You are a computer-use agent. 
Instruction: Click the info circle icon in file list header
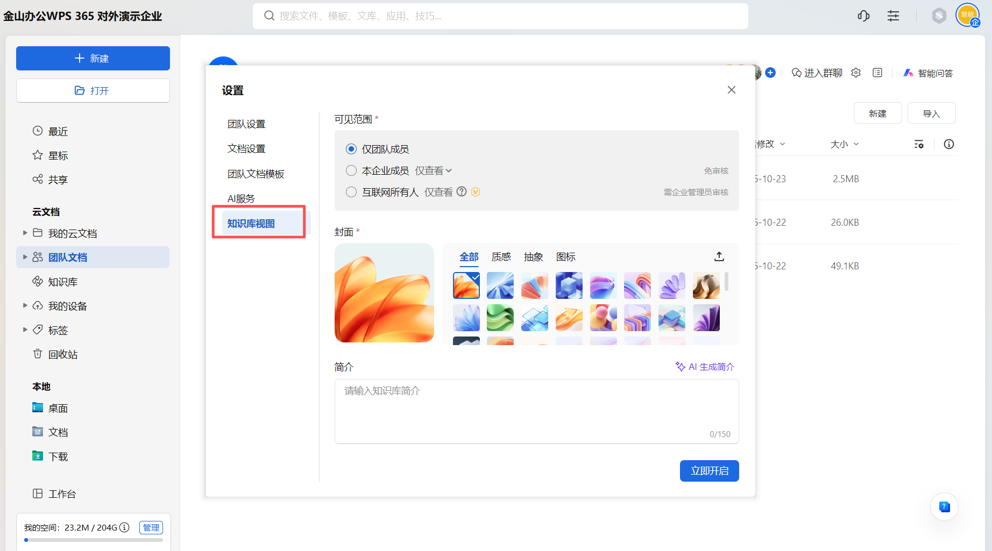point(949,144)
